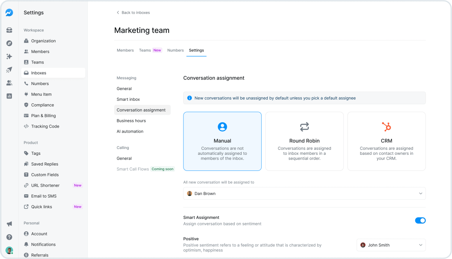This screenshot has height=259, width=452.
Task: Open the Dan Brown default assignee dropdown
Action: coord(304,193)
